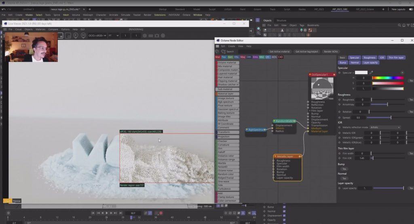Switch to the Structure tab

(281, 21)
